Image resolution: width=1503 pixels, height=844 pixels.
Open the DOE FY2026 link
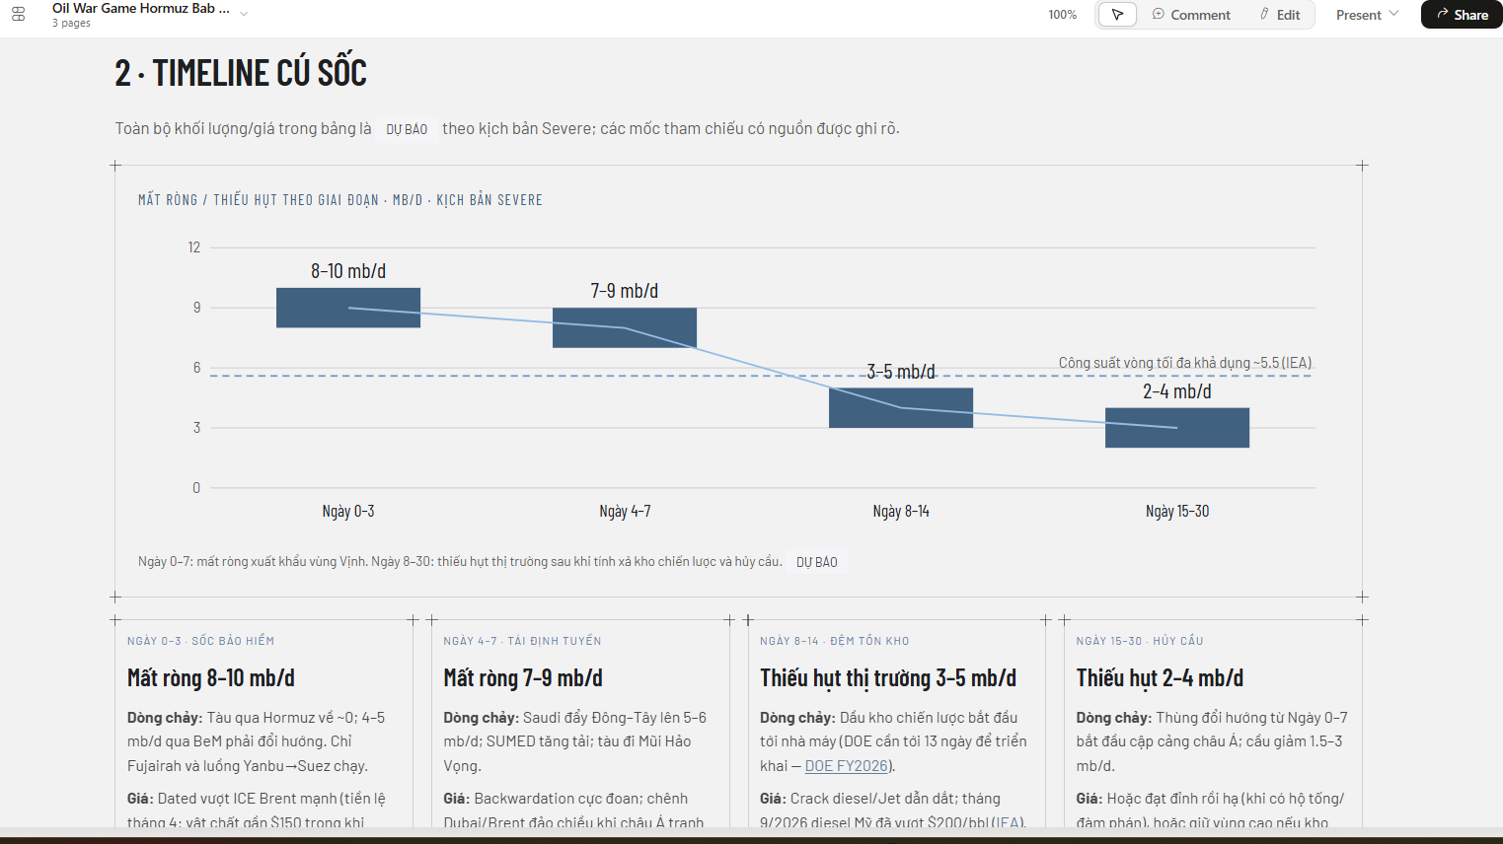pyautogui.click(x=846, y=766)
